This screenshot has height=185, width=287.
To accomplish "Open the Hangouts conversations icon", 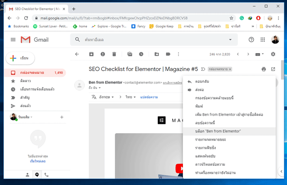I will [37, 175].
